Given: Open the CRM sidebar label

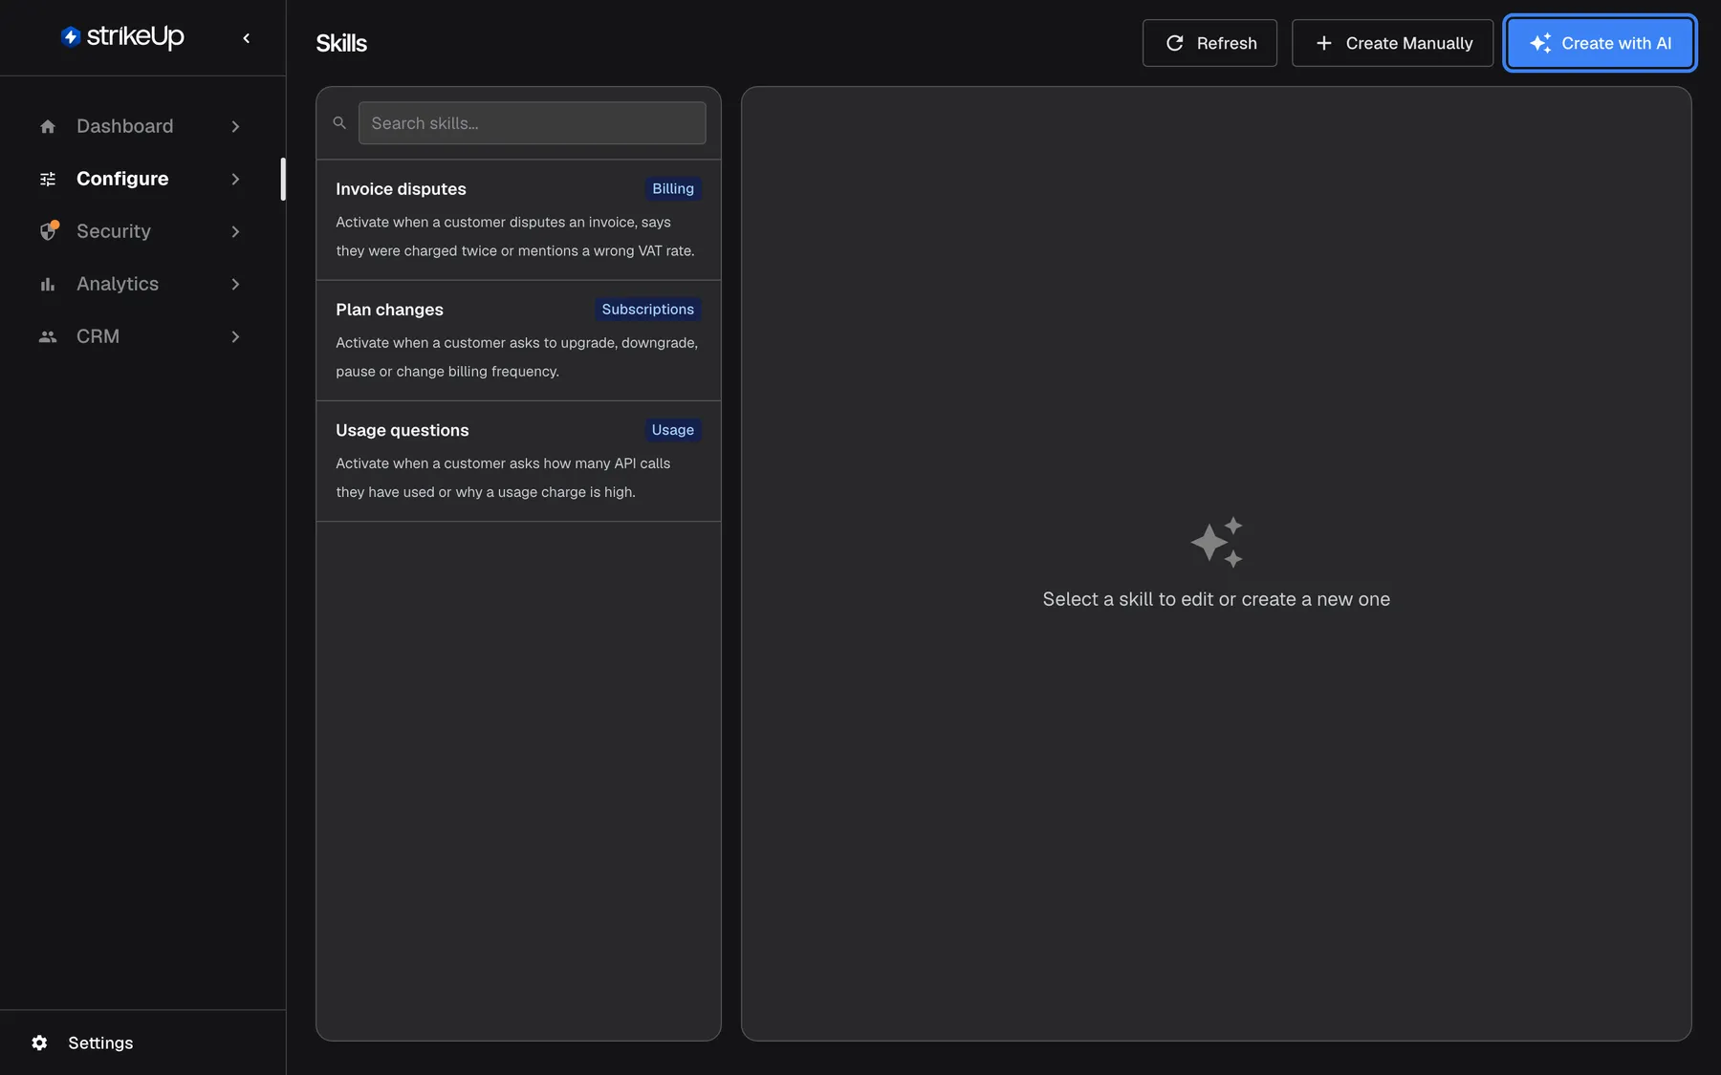Looking at the screenshot, I should [98, 336].
